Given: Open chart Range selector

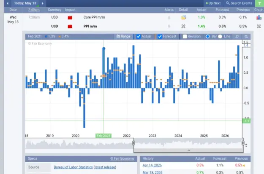Looking at the screenshot, I should 123,36.
